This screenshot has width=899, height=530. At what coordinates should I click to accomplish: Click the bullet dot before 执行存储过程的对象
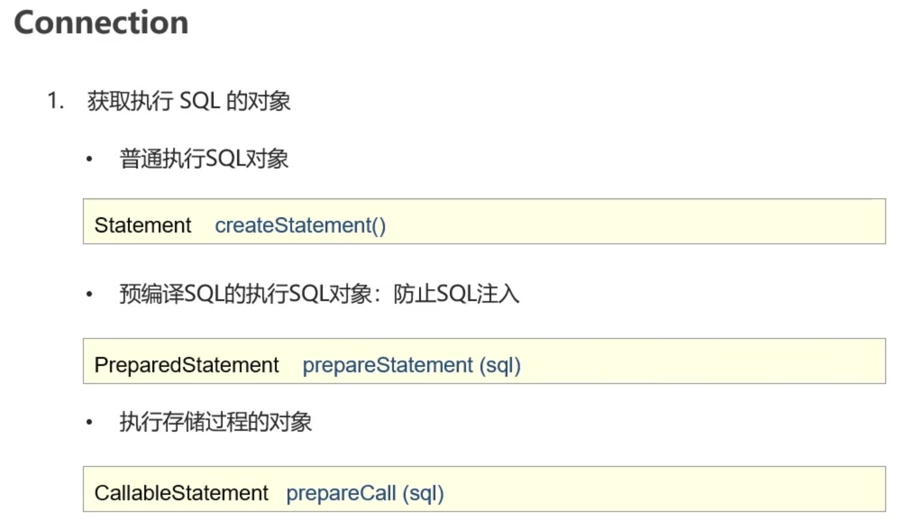click(x=90, y=422)
